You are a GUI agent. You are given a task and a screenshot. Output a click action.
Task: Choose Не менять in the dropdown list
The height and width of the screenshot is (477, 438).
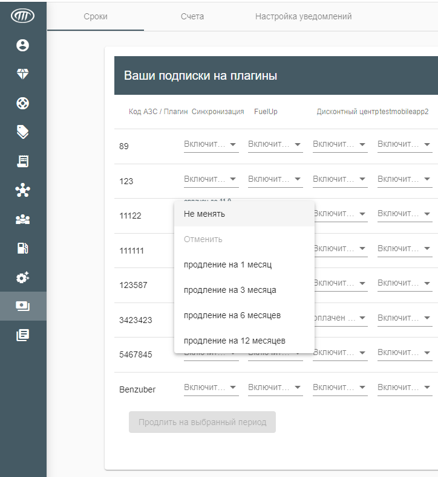coord(244,214)
